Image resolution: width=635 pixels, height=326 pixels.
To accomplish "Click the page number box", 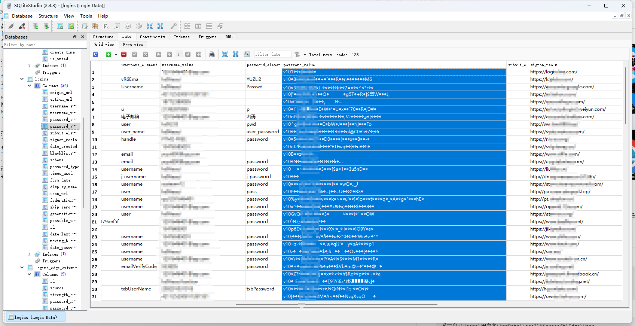I will point(178,54).
